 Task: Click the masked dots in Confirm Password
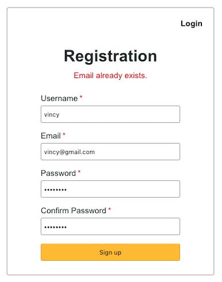click(x=56, y=227)
